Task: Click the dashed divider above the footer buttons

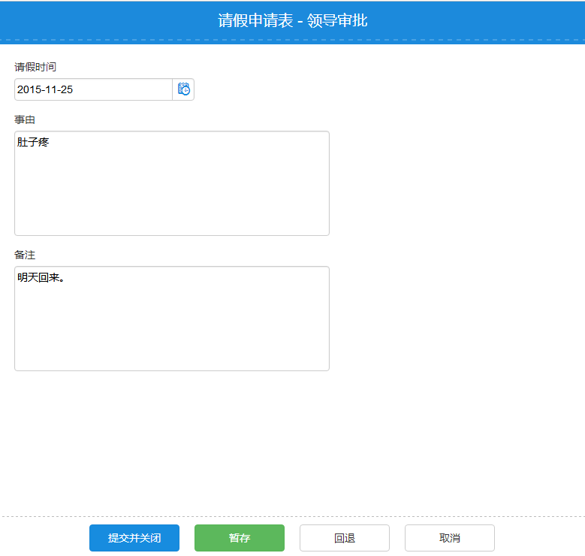Action: 292,516
